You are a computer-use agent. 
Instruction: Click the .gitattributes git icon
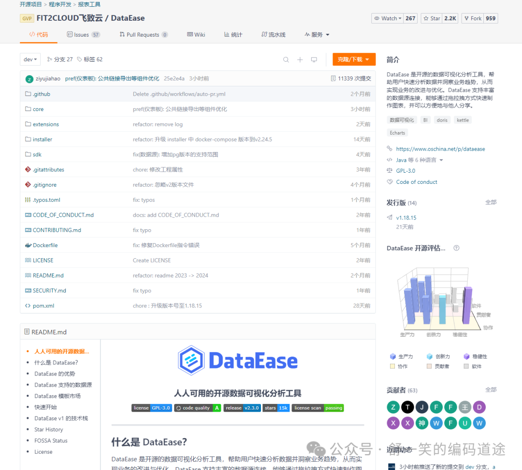[x=28, y=169]
